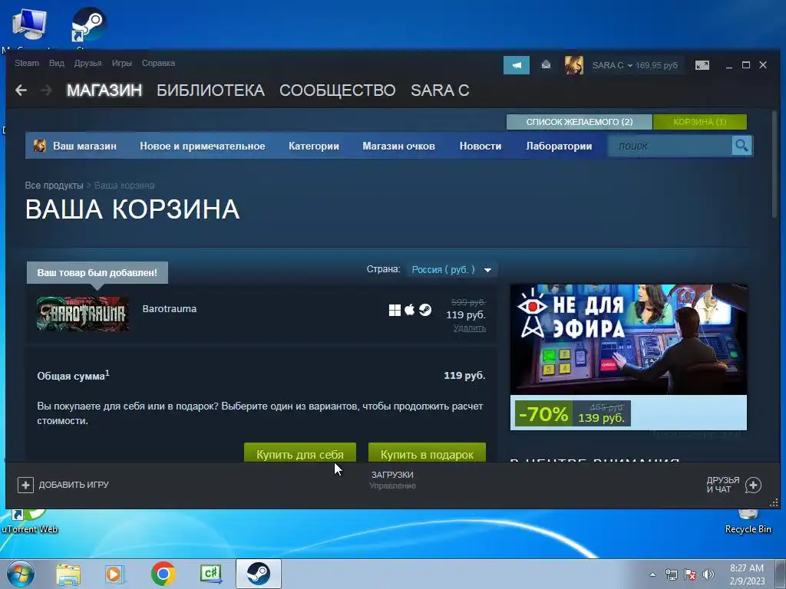Click Купить для себя button
The height and width of the screenshot is (589, 786).
click(x=300, y=453)
